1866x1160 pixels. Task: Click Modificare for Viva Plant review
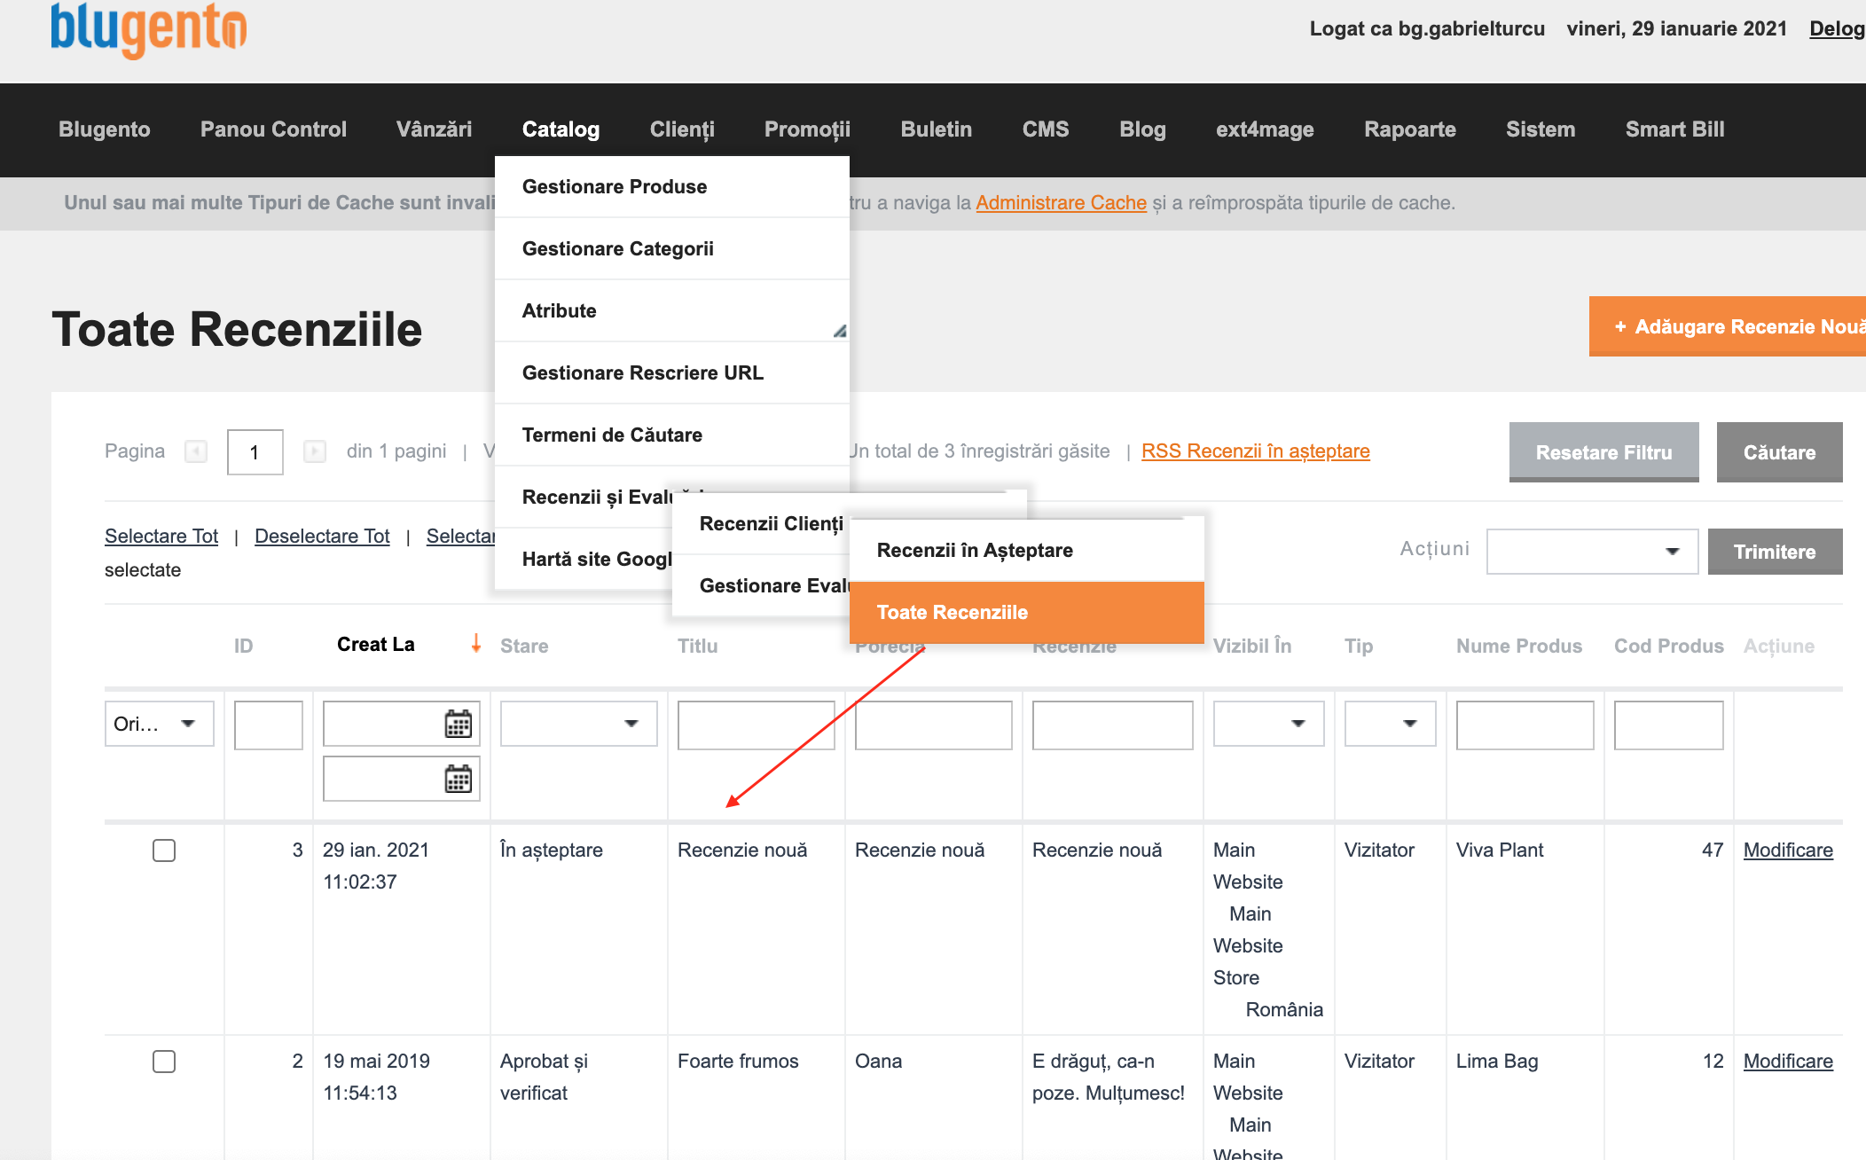tap(1788, 850)
